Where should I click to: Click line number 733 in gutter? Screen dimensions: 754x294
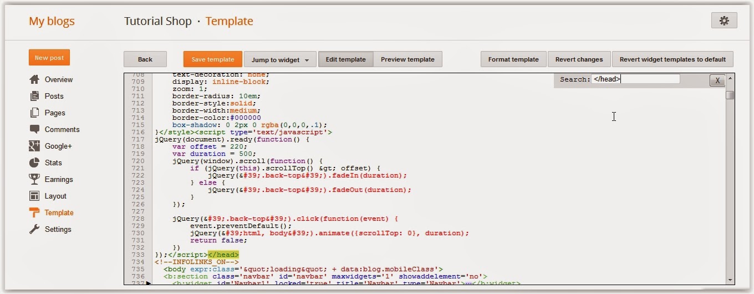tap(138, 255)
